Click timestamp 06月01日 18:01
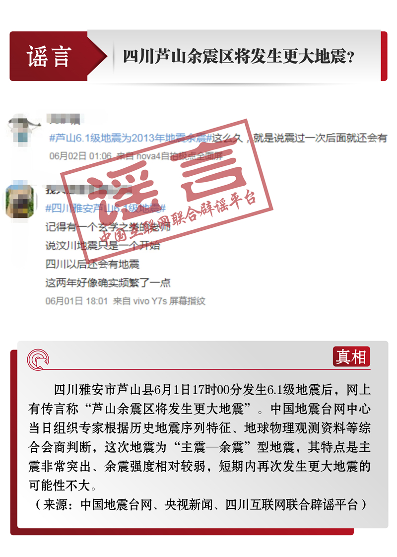This screenshot has width=397, height=557. point(76,301)
